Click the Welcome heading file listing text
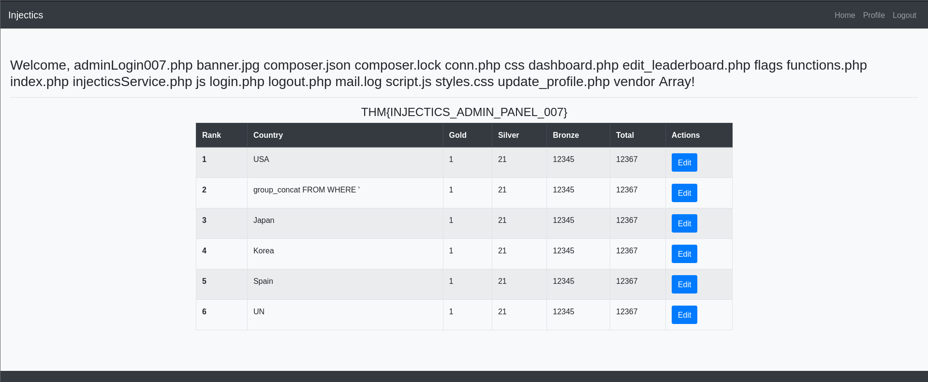The height and width of the screenshot is (382, 928). coord(438,73)
